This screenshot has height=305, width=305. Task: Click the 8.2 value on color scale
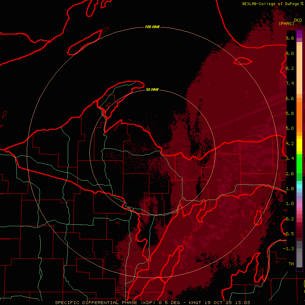[x=290, y=68]
